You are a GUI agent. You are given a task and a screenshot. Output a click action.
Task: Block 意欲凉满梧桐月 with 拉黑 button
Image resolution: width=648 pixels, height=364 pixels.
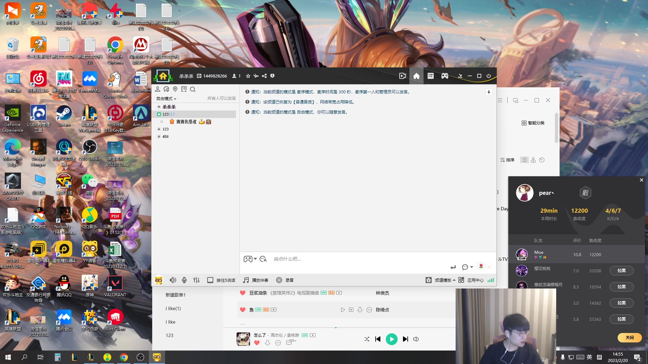pyautogui.click(x=621, y=287)
